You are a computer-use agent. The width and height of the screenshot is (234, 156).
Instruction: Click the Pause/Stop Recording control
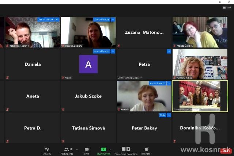pos(126,151)
